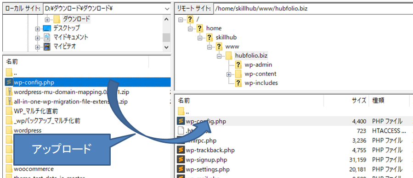Expand the マイドキュメント tree node
This screenshot has height=178, width=413.
click(37, 38)
